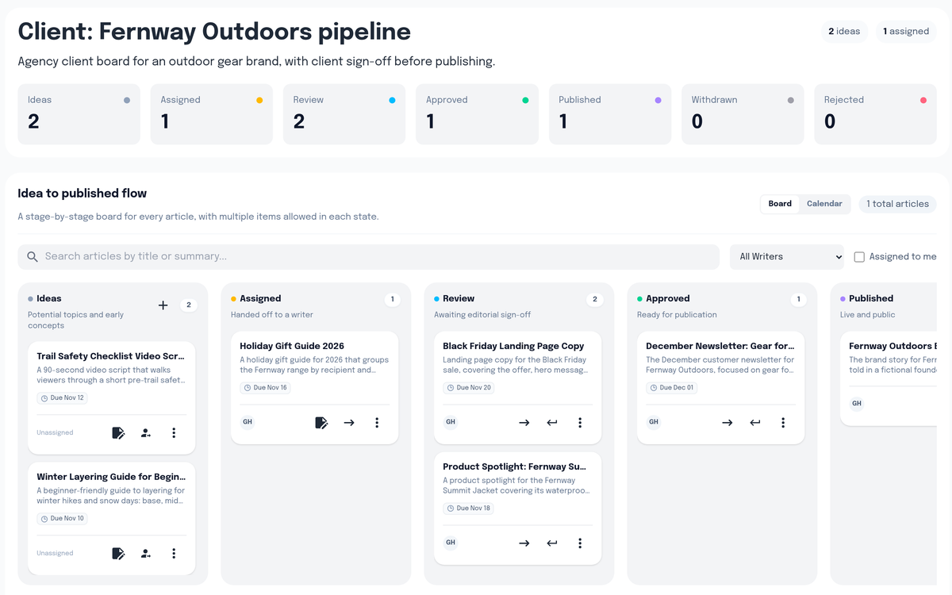This screenshot has width=952, height=595.
Task: Click the 1 total articles badge
Action: coord(897,204)
